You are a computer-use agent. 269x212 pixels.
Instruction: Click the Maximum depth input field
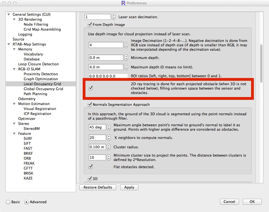click(x=106, y=67)
